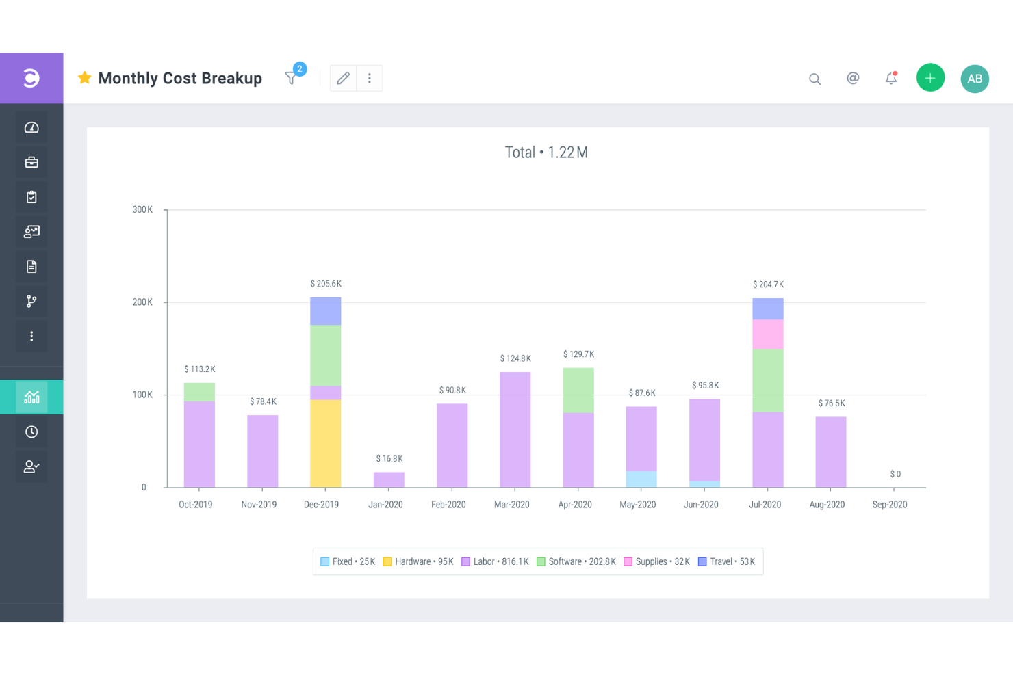This screenshot has width=1013, height=675.
Task: Click the green plus add button
Action: (x=930, y=78)
